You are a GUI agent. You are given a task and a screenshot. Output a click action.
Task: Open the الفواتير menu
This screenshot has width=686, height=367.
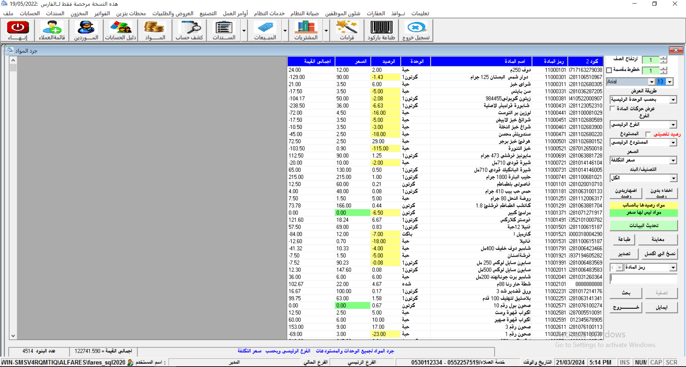click(x=102, y=13)
